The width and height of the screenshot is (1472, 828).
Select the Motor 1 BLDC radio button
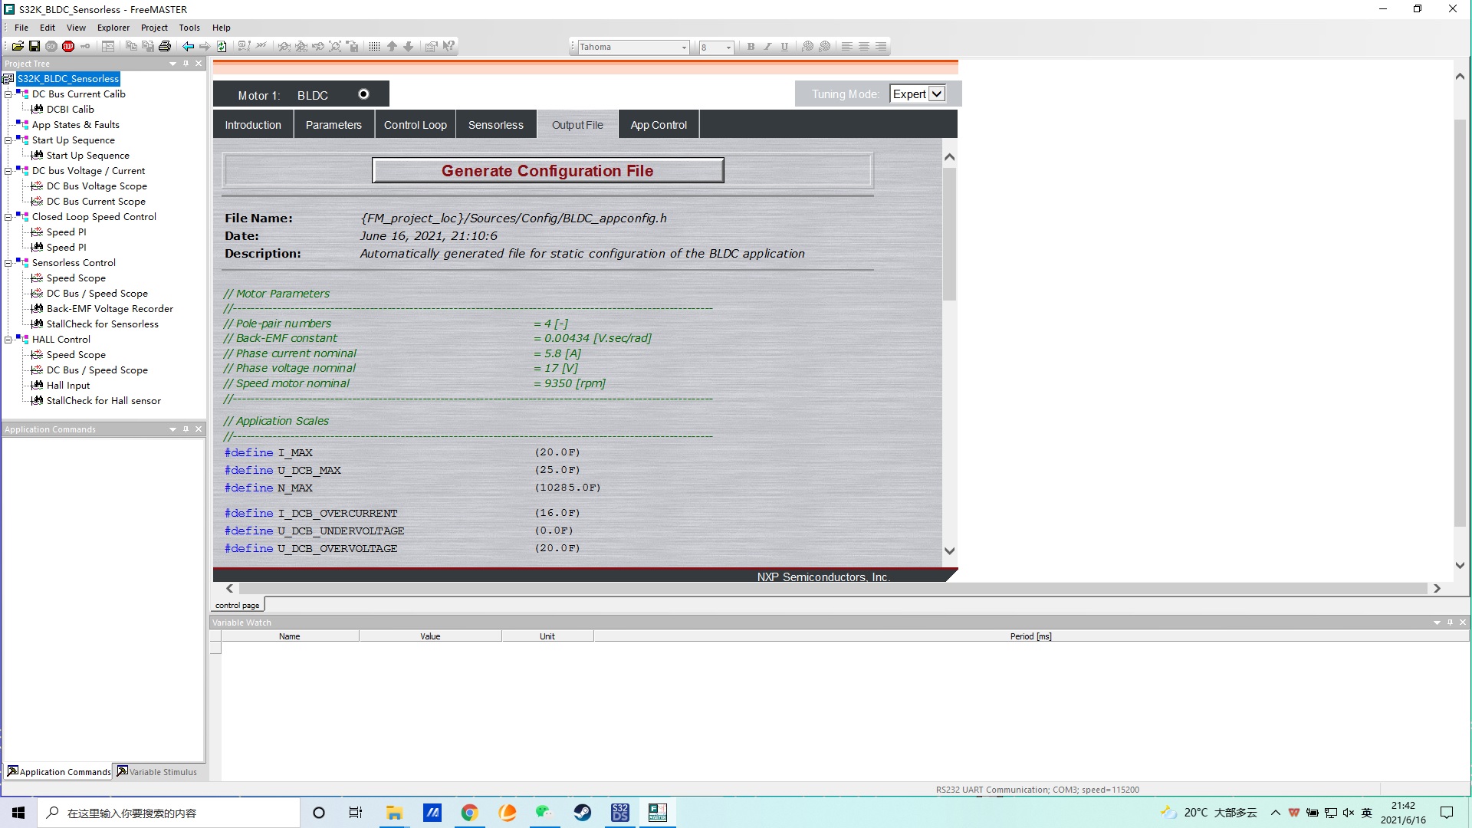[x=363, y=94]
